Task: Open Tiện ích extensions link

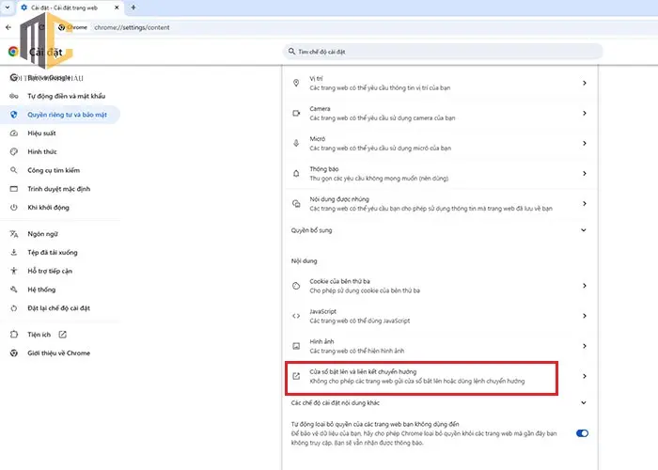Action: (60, 335)
